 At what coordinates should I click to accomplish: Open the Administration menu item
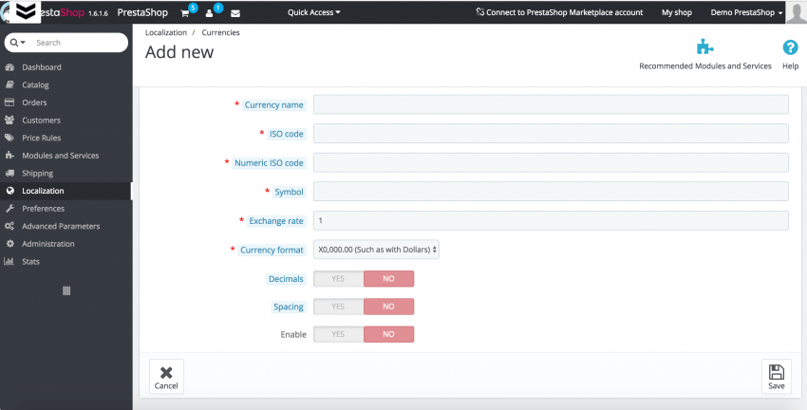coord(48,244)
